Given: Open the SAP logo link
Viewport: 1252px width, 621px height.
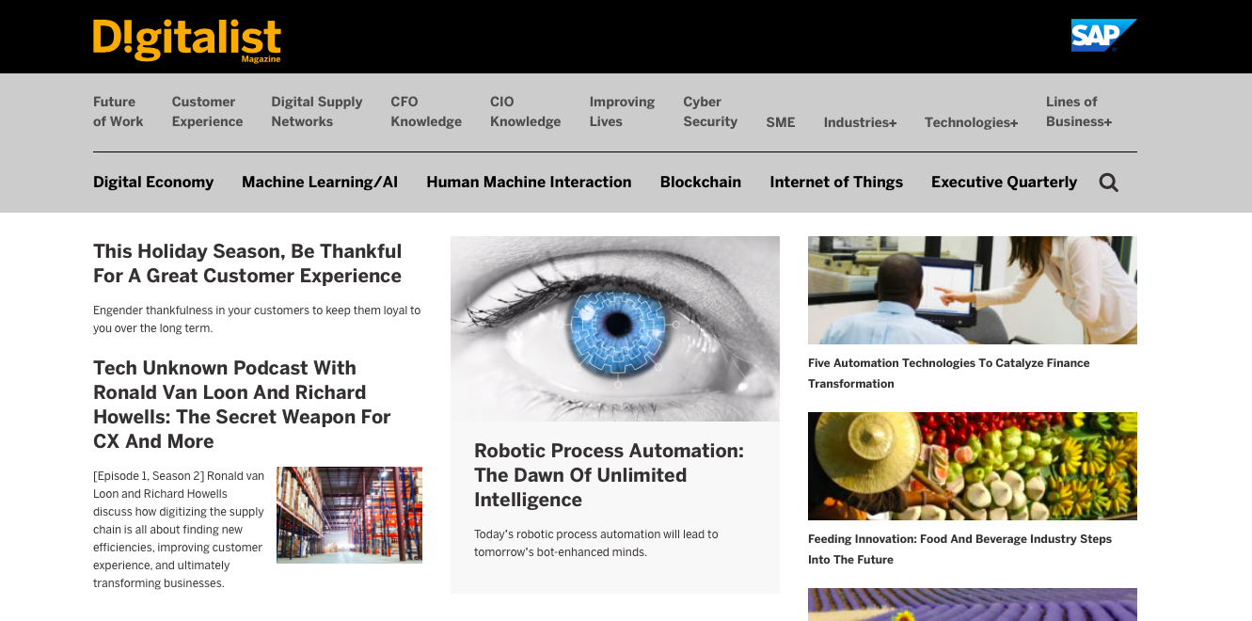Looking at the screenshot, I should click(1103, 36).
